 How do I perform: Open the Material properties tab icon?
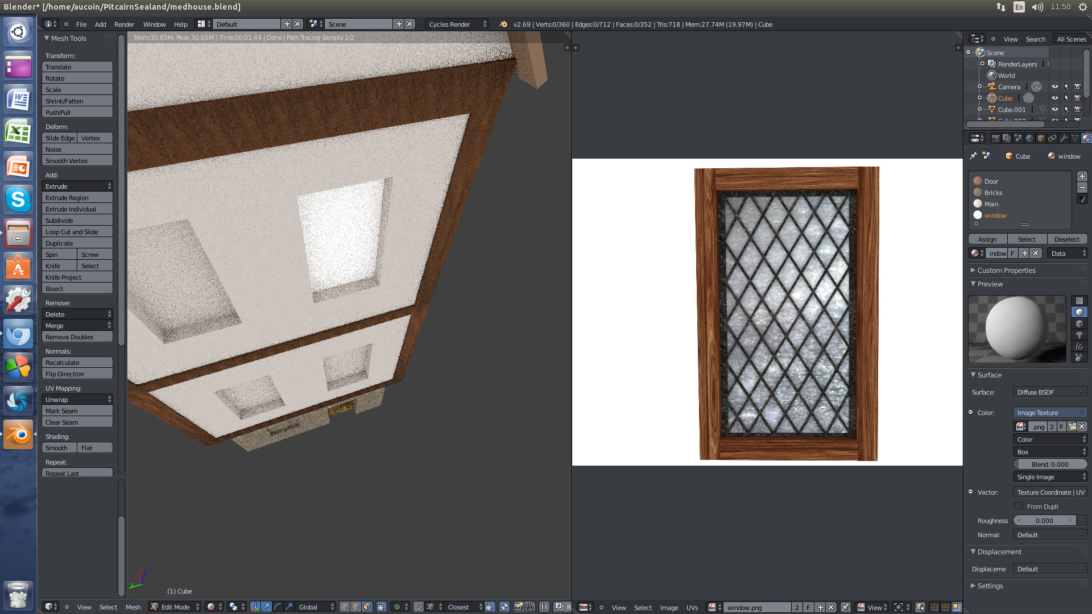[x=1086, y=138]
